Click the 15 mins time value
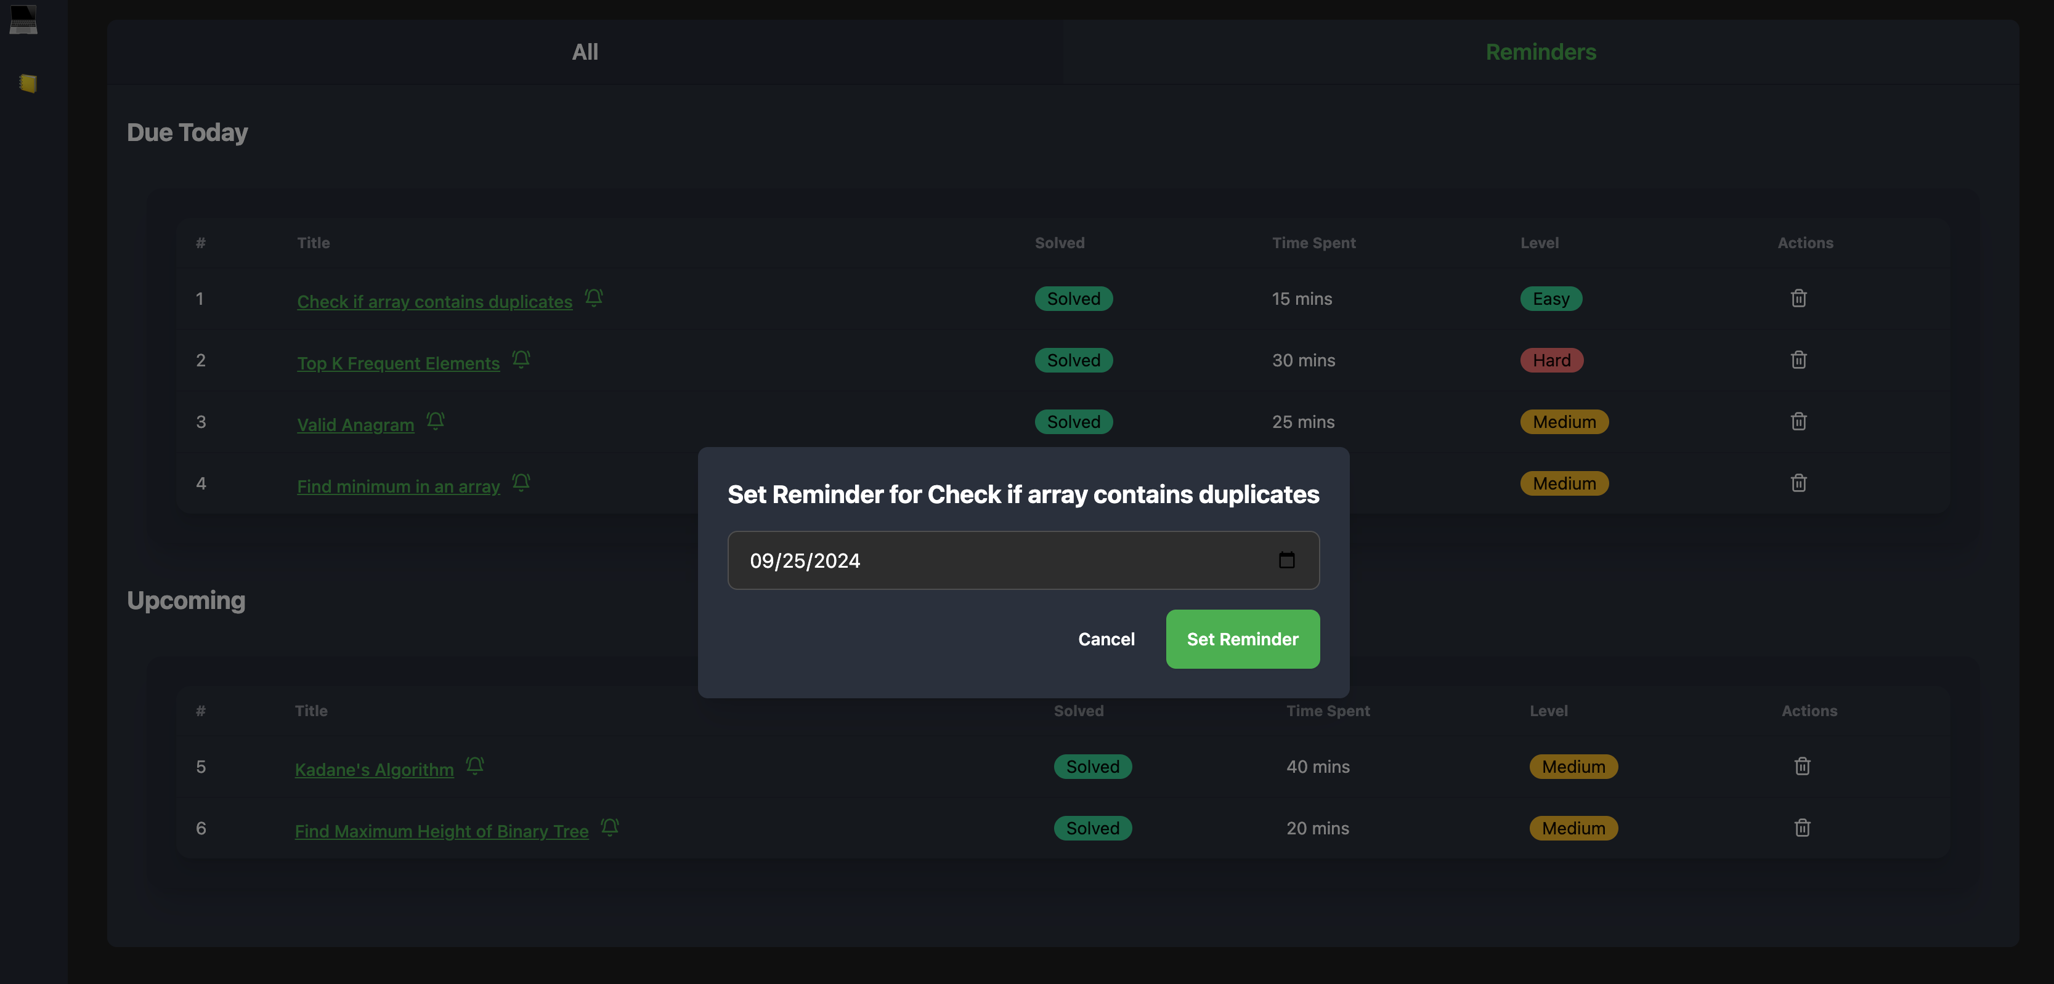 pyautogui.click(x=1301, y=299)
